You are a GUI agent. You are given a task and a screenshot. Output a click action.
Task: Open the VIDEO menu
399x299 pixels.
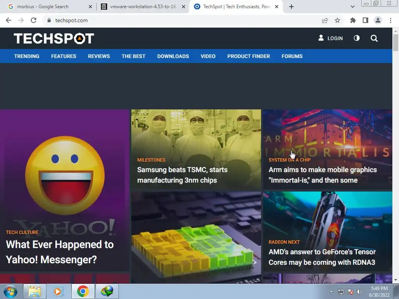[x=208, y=56]
